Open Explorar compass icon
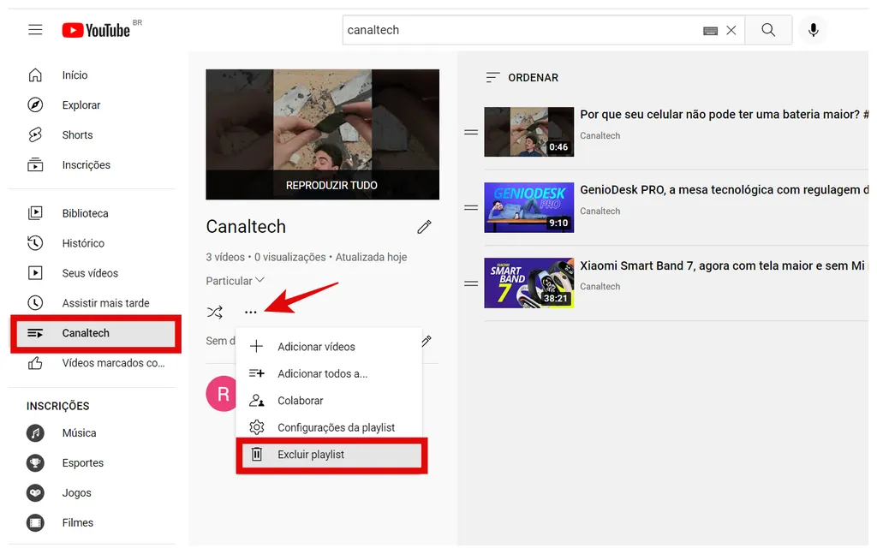 (35, 104)
